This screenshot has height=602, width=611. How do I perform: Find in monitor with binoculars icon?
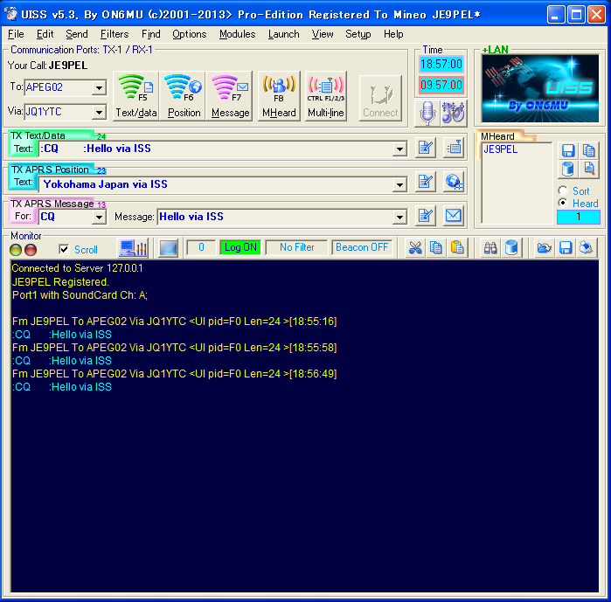pyautogui.click(x=490, y=247)
